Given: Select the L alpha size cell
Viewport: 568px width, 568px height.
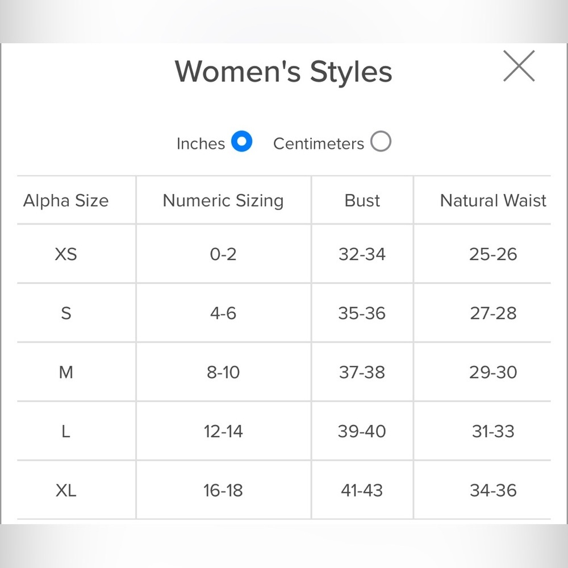Looking at the screenshot, I should pos(66,431).
